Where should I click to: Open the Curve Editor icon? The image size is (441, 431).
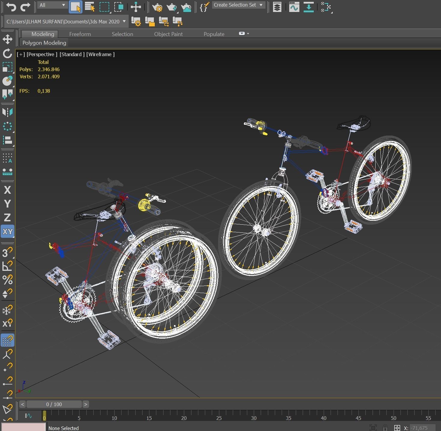pos(294,7)
